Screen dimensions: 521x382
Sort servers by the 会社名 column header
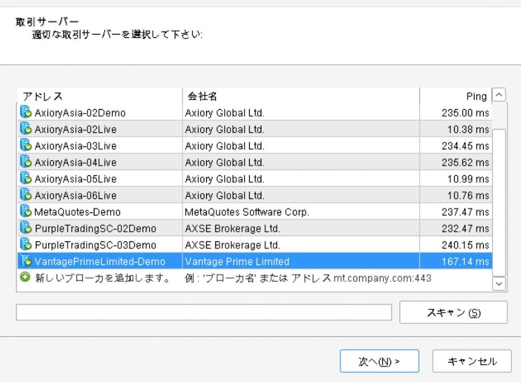click(x=300, y=96)
